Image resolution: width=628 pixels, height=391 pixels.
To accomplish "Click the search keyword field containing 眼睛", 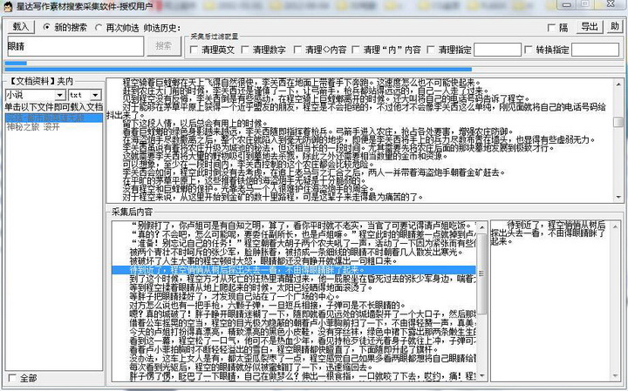I will point(75,46).
